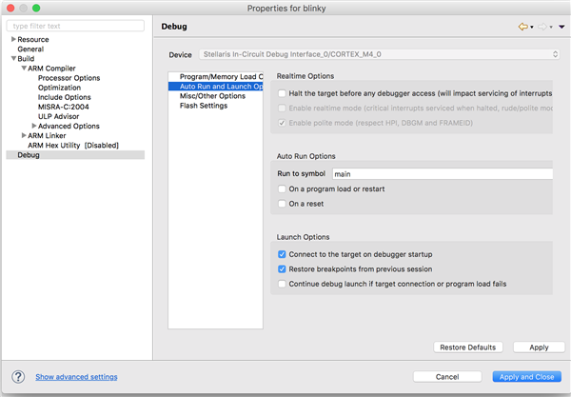The height and width of the screenshot is (397, 571).
Task: Expand the ARM Linker node
Action: tap(24, 136)
